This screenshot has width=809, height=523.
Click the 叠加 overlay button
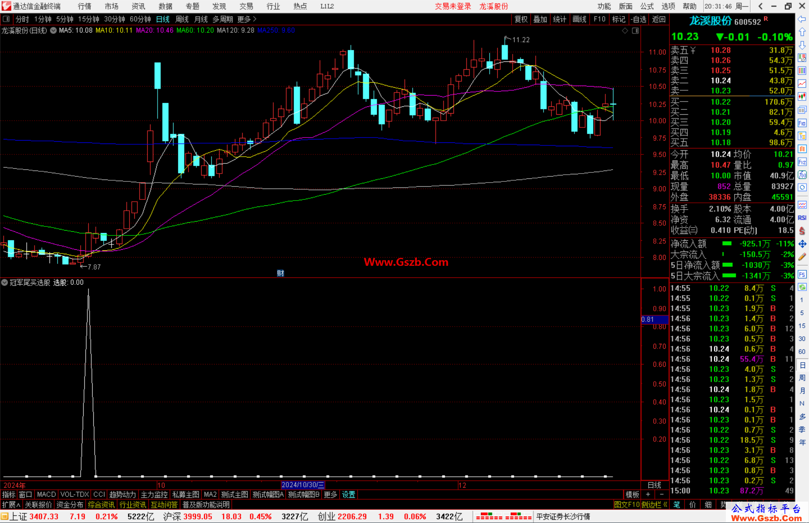click(x=540, y=19)
